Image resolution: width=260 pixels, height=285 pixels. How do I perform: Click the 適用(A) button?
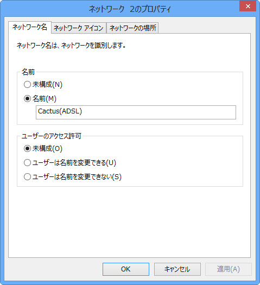pyautogui.click(x=229, y=269)
